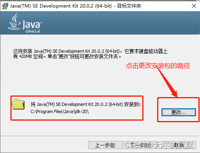
Task: Click the description line mentioning 420MB 空间
Action: [x=67, y=57]
